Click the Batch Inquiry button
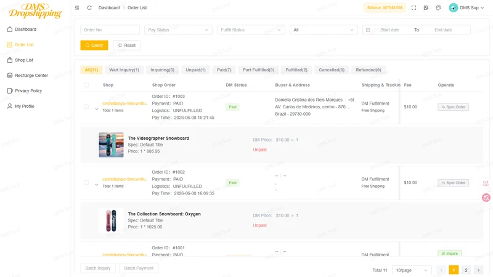Screen dimensions: 493x277 98,268
